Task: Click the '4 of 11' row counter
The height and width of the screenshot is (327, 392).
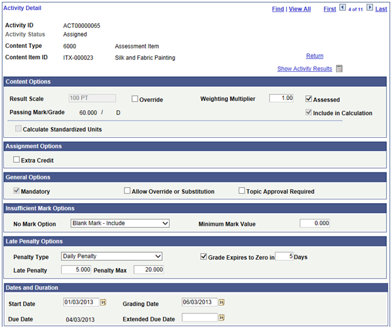Action: 356,9
